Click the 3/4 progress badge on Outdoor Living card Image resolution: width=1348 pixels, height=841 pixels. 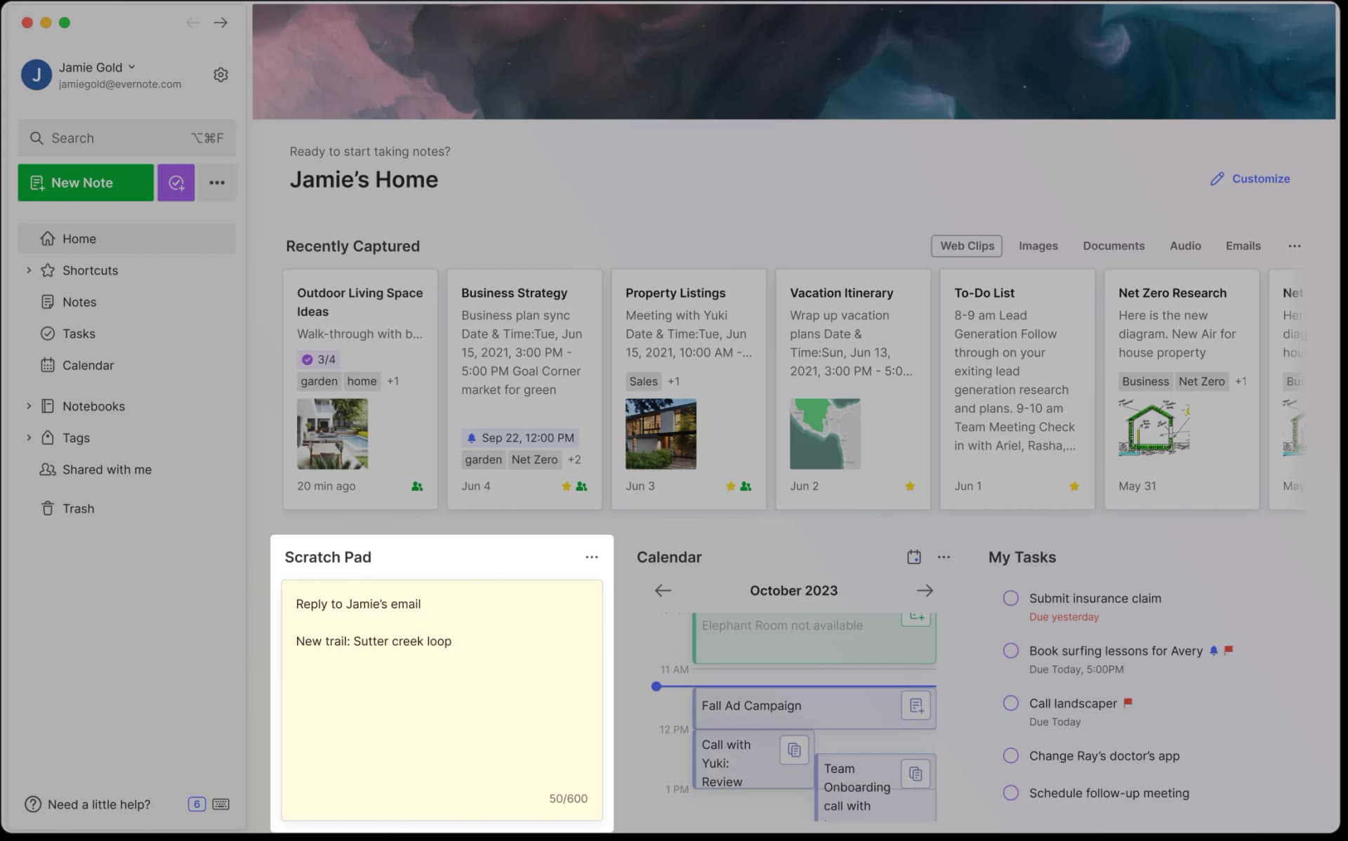[318, 359]
